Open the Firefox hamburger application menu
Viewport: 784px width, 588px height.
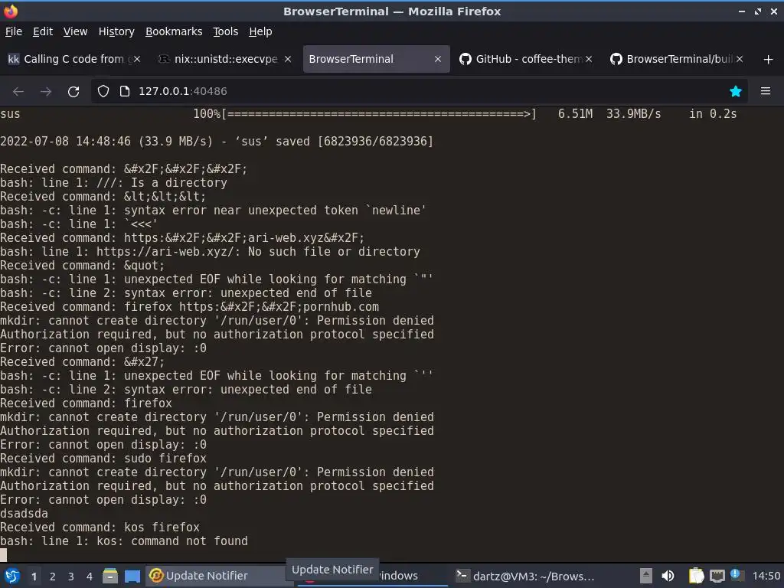pos(766,91)
